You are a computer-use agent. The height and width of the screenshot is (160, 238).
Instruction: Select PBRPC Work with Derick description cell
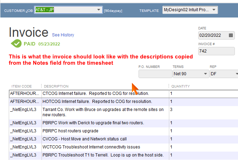(x=105, y=123)
